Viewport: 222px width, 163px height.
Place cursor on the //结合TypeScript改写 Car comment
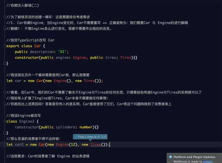[30, 40]
